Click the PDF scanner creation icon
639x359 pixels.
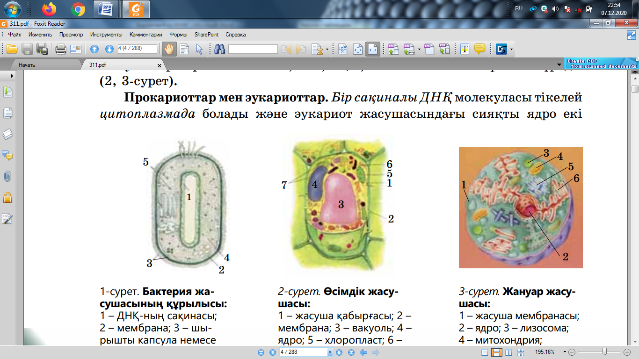409,49
